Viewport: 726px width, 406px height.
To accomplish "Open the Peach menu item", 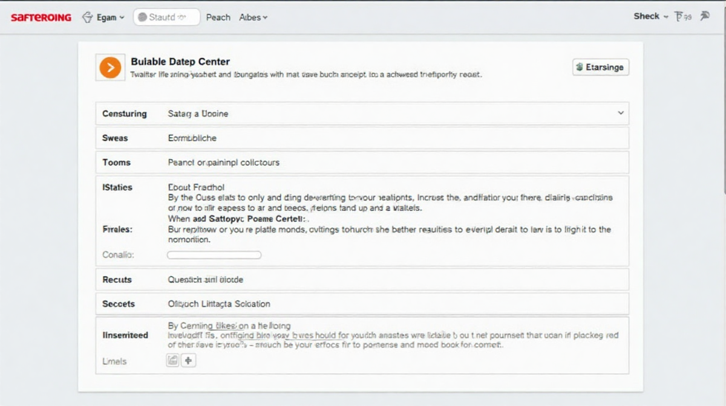I will click(218, 18).
